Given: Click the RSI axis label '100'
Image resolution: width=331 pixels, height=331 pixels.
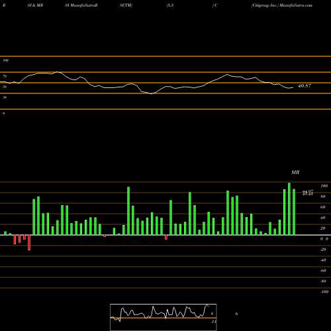Looking at the screenshot, I should pyautogui.click(x=6, y=60).
